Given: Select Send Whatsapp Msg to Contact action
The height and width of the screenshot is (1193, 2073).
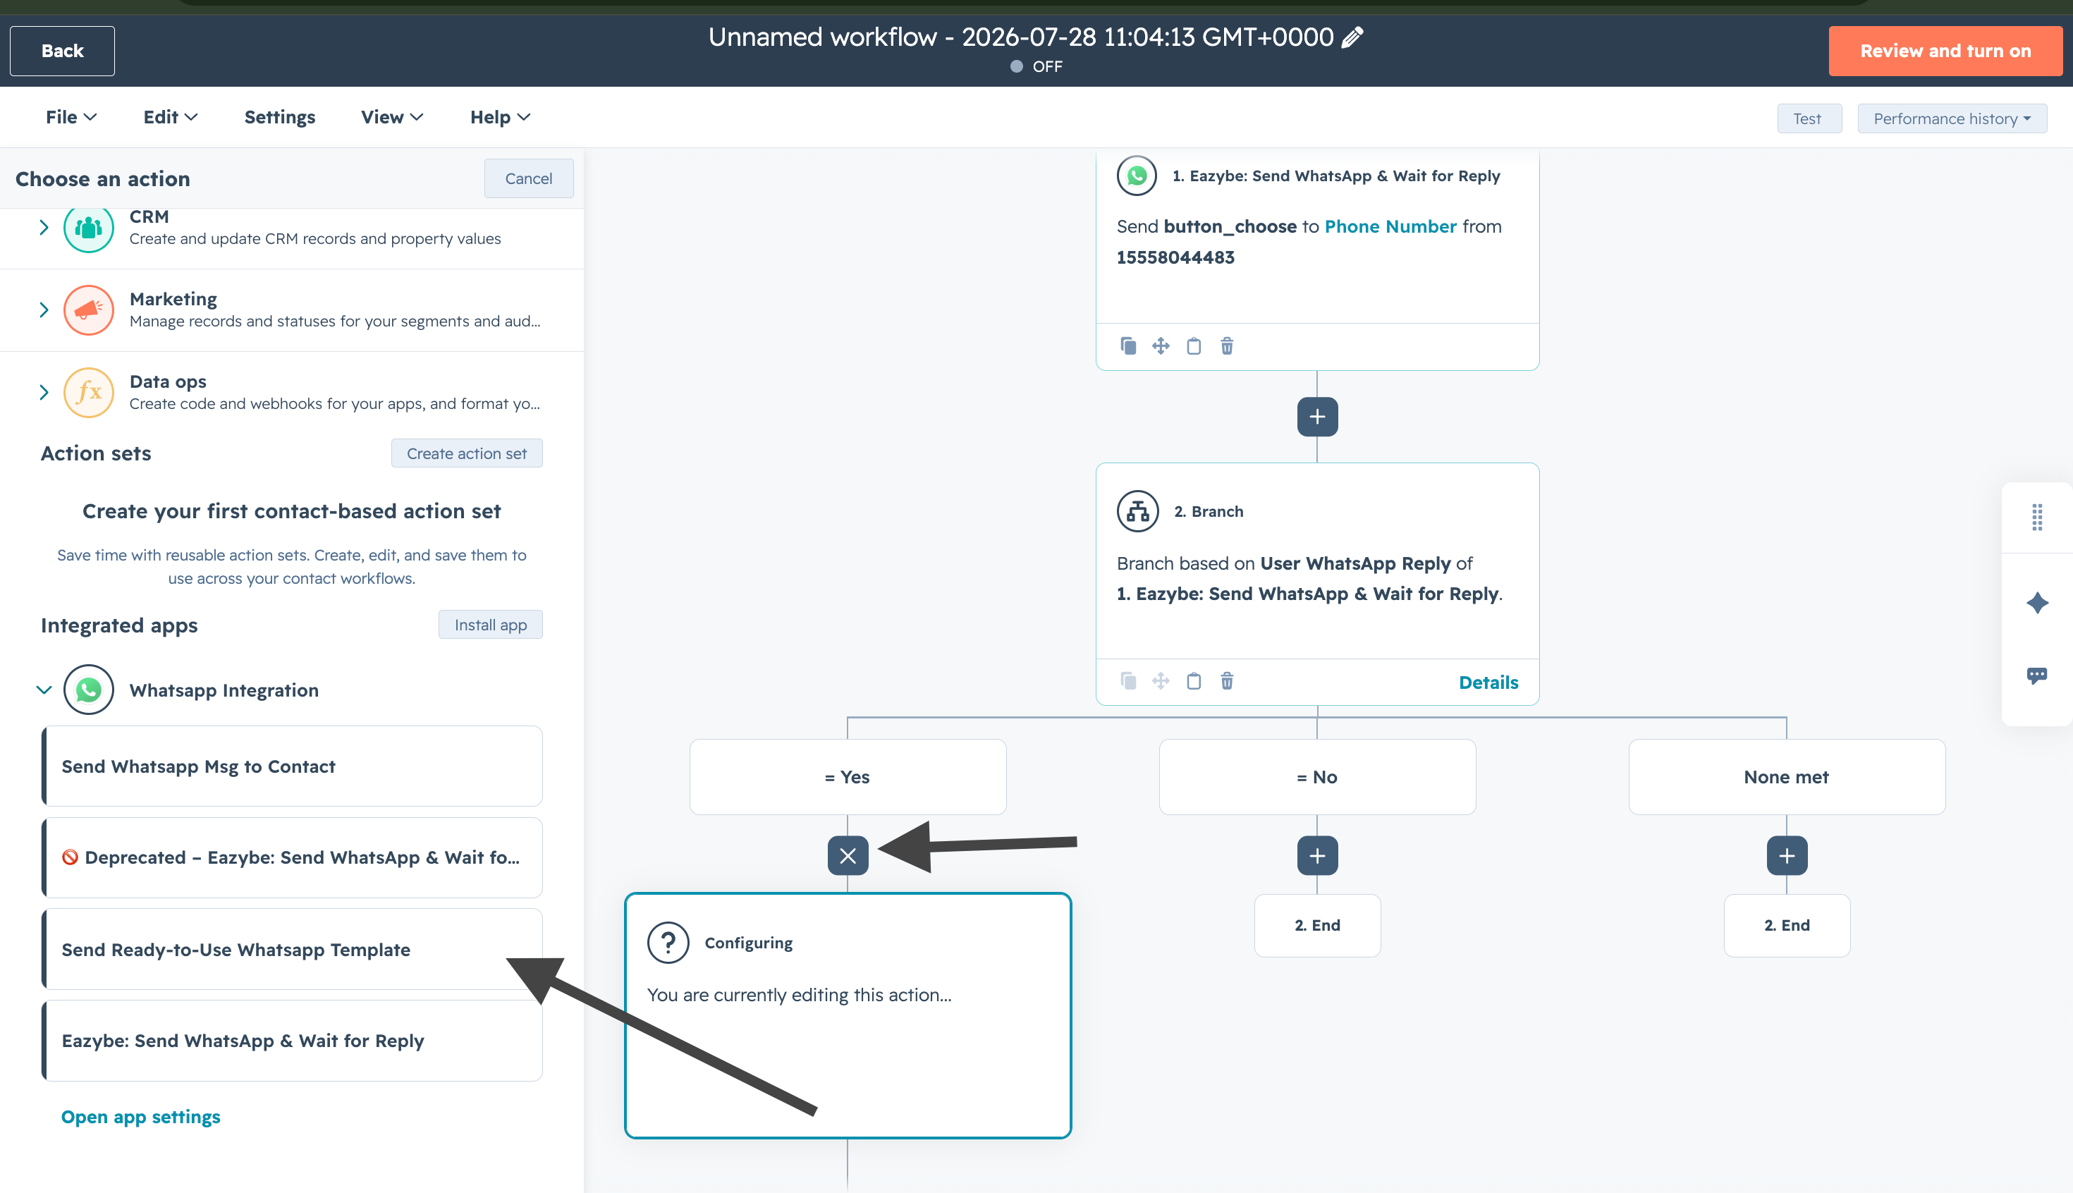Looking at the screenshot, I should point(292,766).
